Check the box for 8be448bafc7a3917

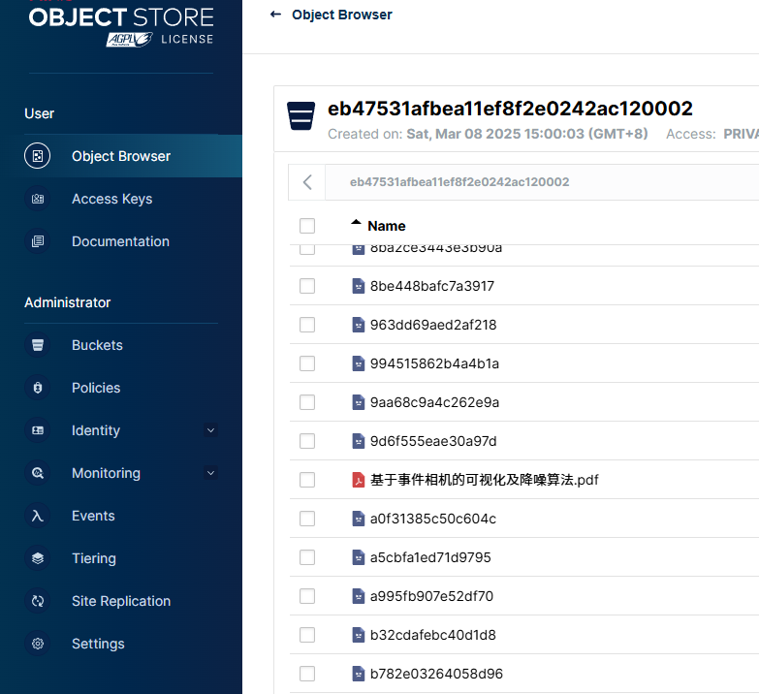[307, 286]
